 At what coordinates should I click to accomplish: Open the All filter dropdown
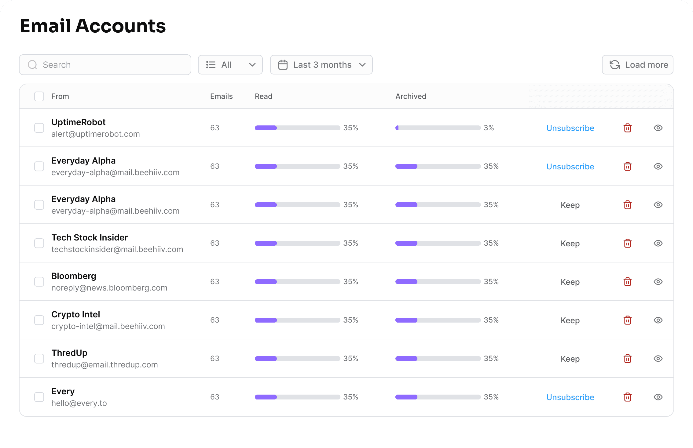point(230,65)
